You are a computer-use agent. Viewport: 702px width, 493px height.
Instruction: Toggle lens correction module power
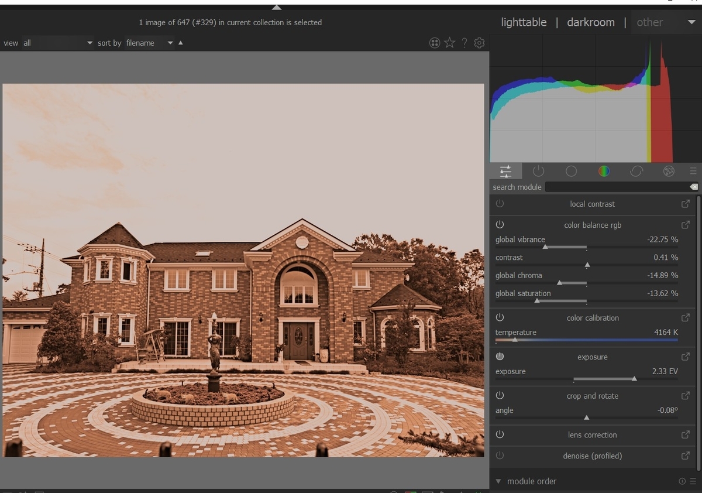click(x=500, y=434)
